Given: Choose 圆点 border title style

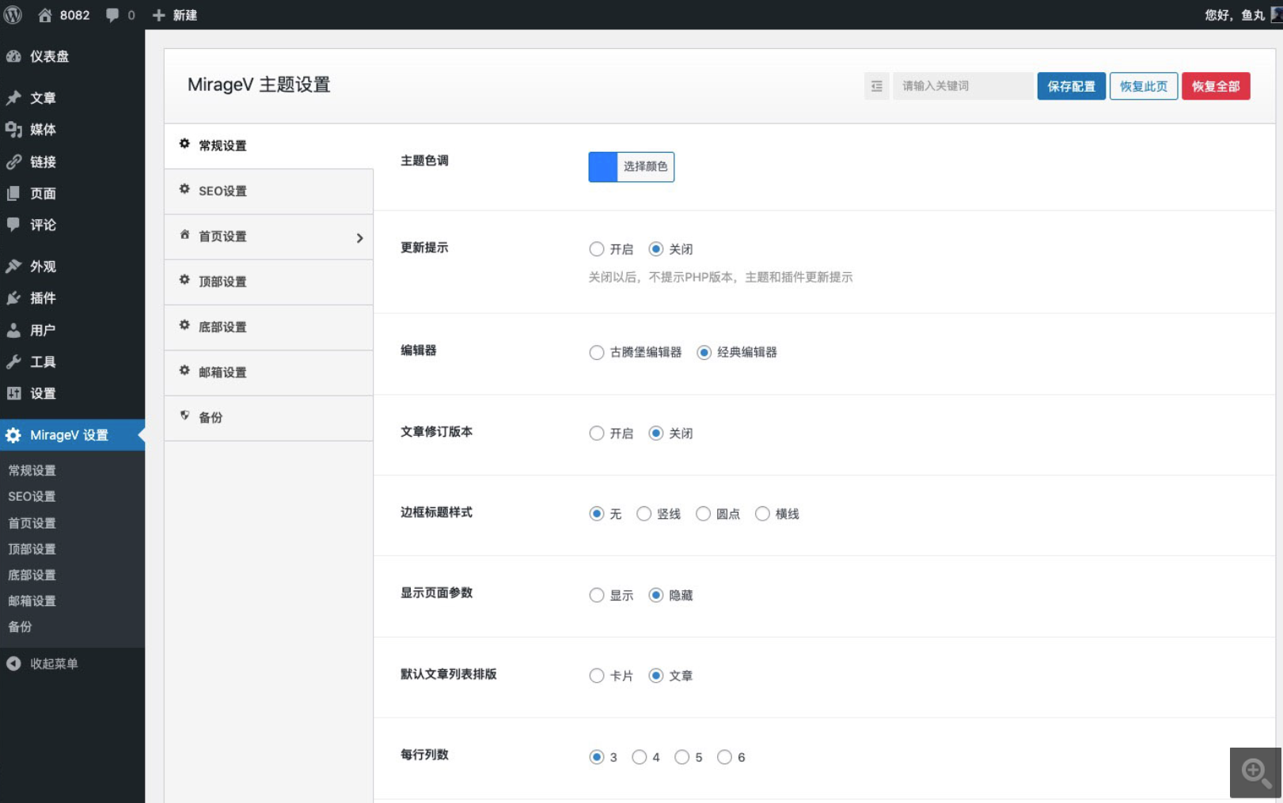Looking at the screenshot, I should (x=703, y=514).
